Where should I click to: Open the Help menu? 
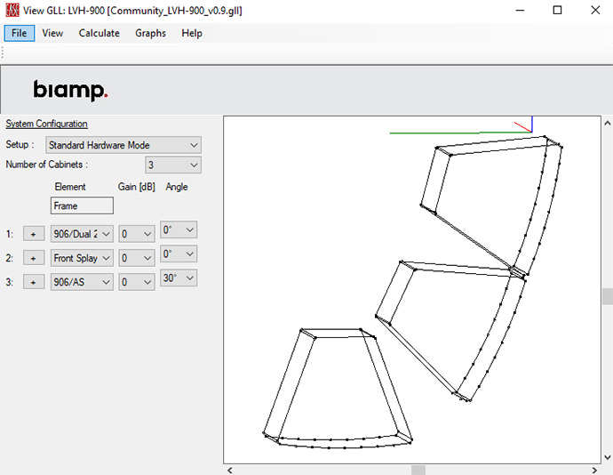(192, 33)
